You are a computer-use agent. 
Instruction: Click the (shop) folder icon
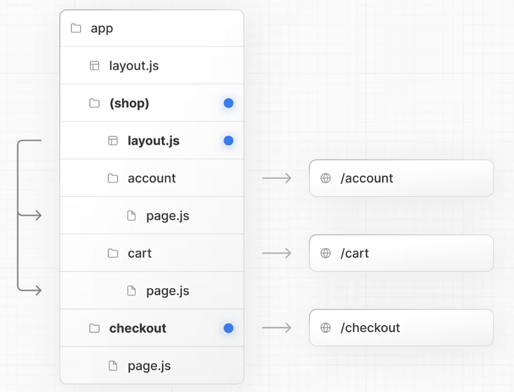[95, 103]
